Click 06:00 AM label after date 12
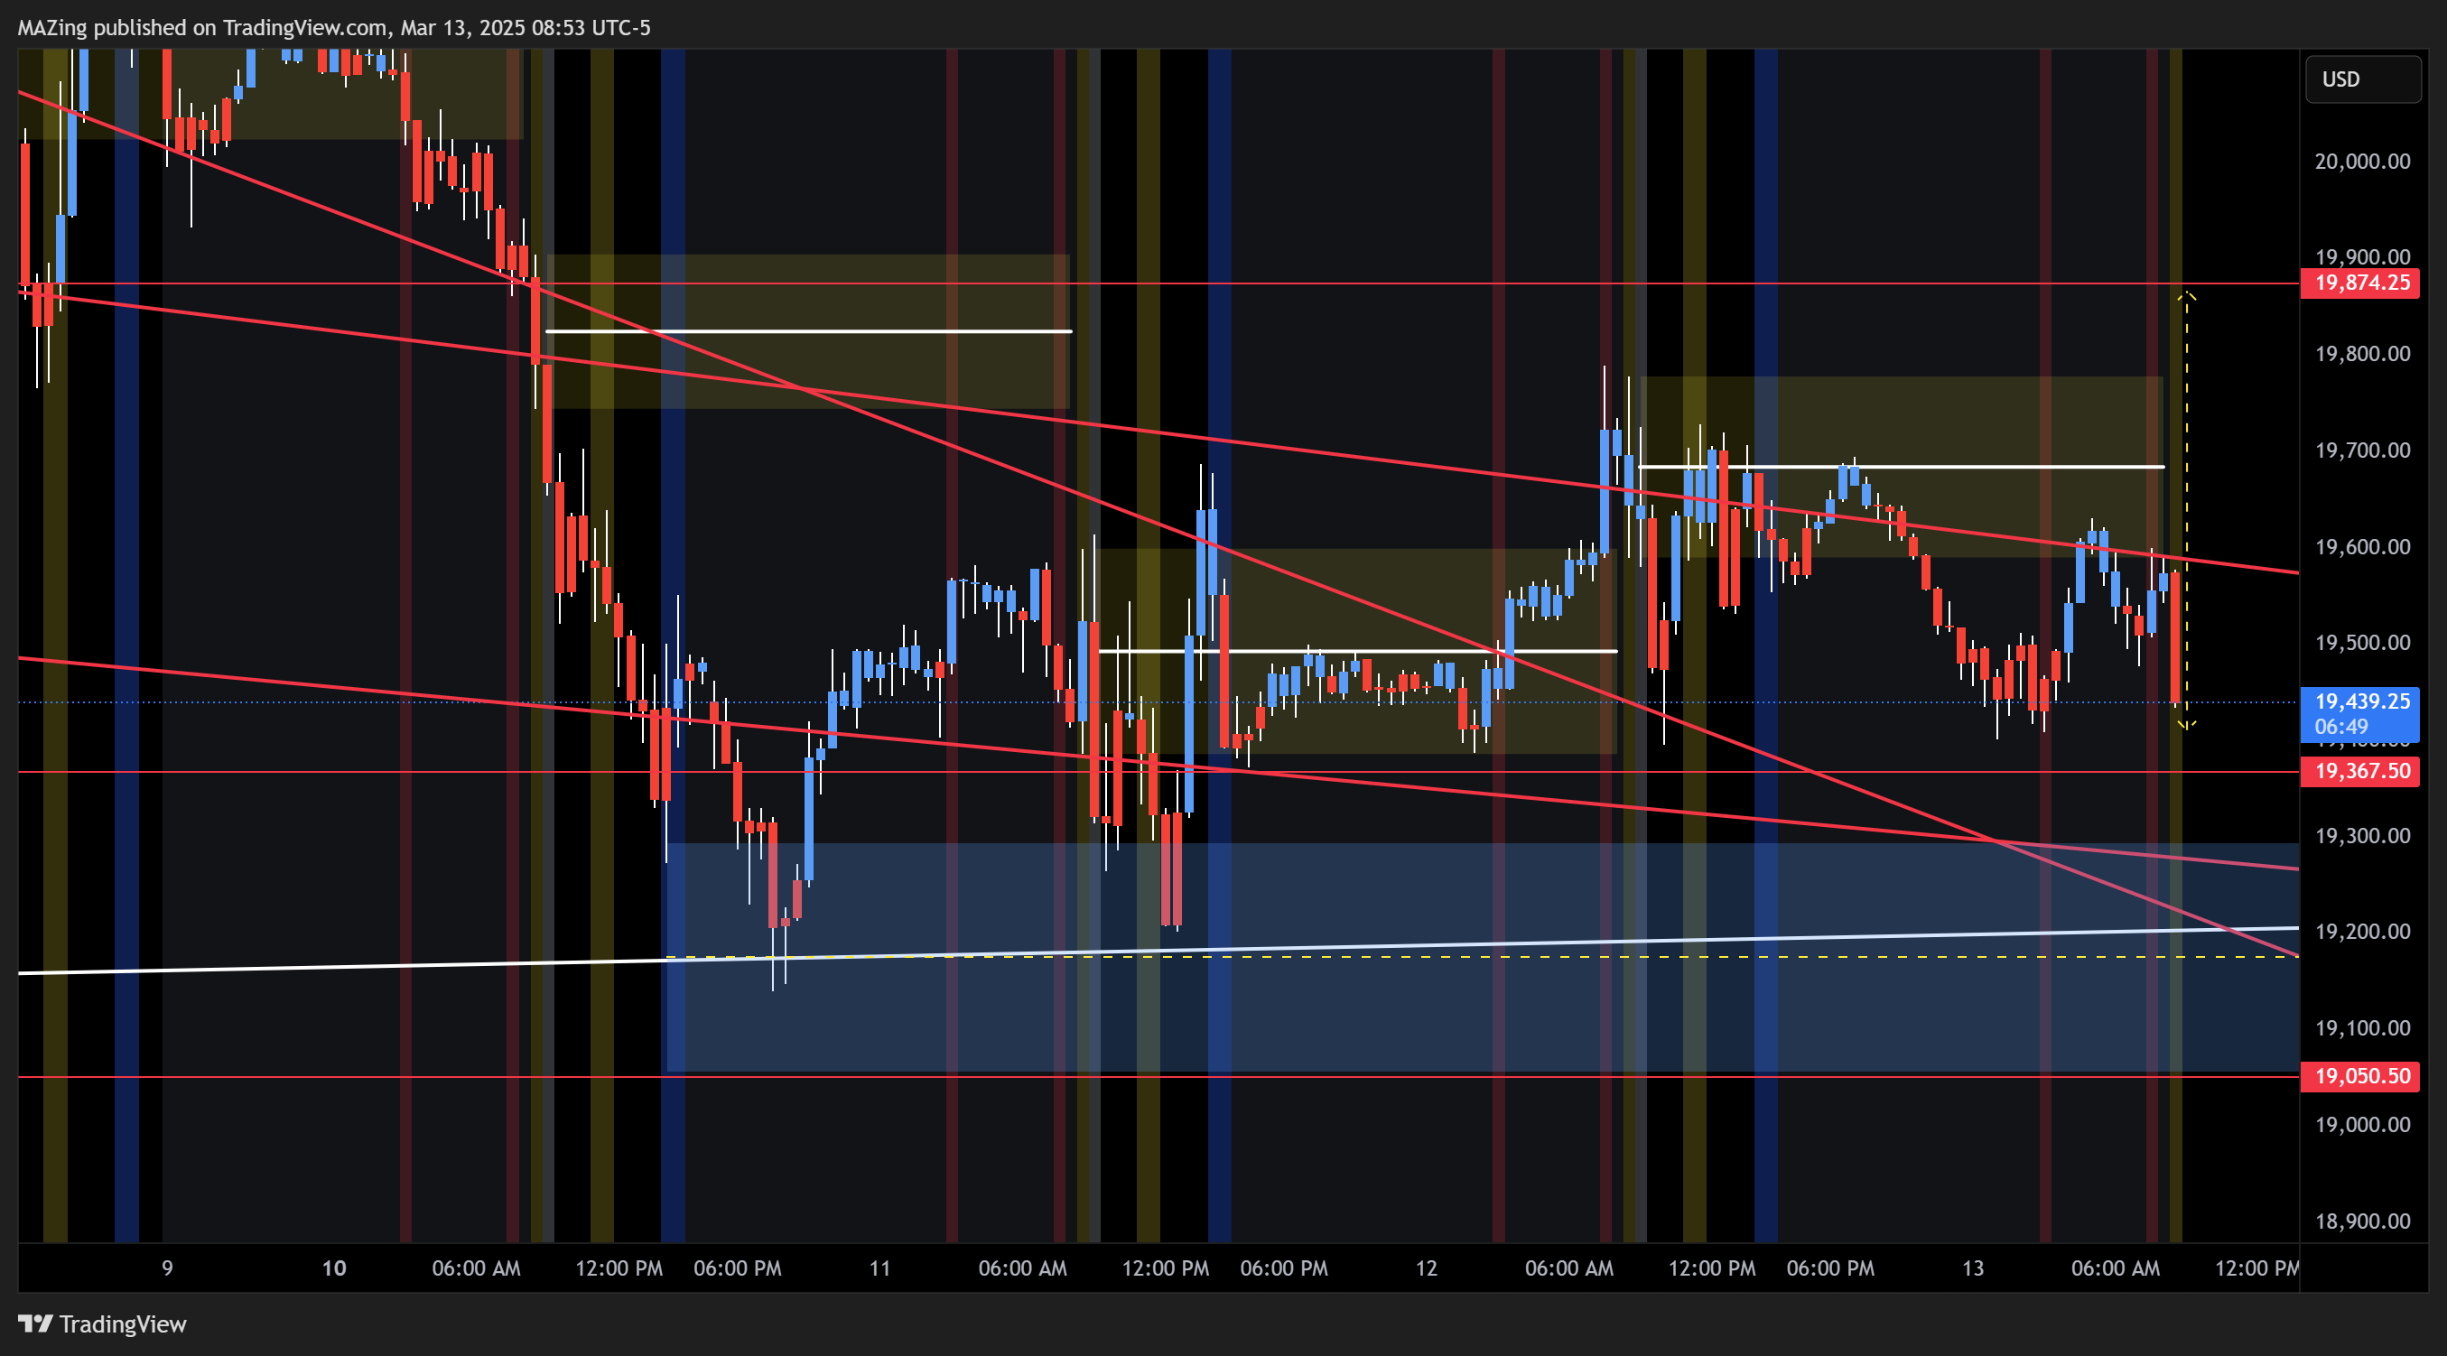The width and height of the screenshot is (2447, 1356). tap(1568, 1268)
